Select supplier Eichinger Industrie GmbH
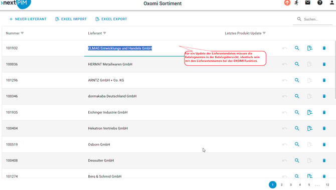The height and width of the screenshot is (190, 336). pos(108,112)
